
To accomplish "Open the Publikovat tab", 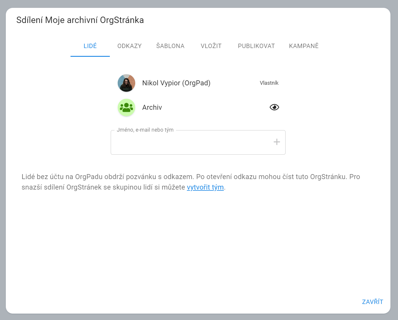I will tap(256, 46).
